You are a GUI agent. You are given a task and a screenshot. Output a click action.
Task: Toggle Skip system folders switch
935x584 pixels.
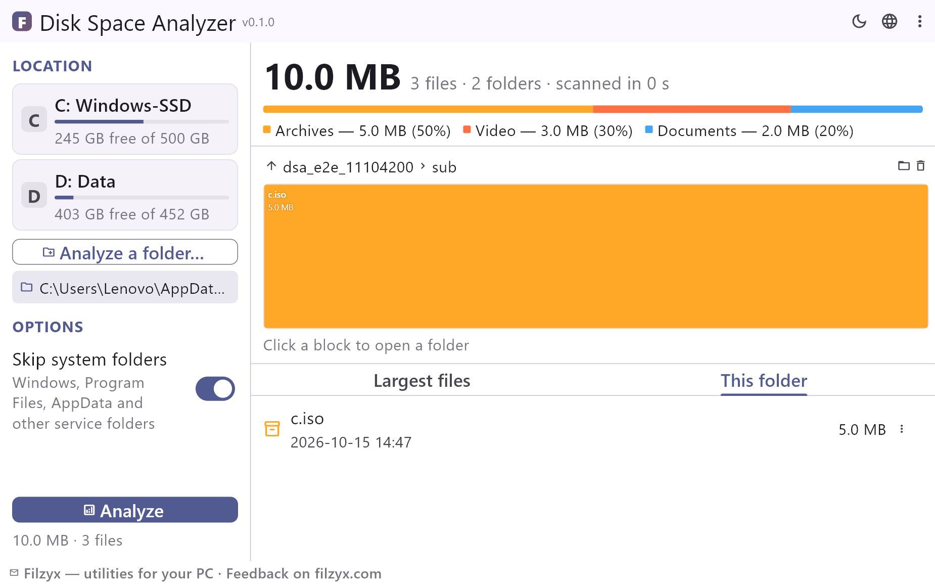click(x=215, y=389)
